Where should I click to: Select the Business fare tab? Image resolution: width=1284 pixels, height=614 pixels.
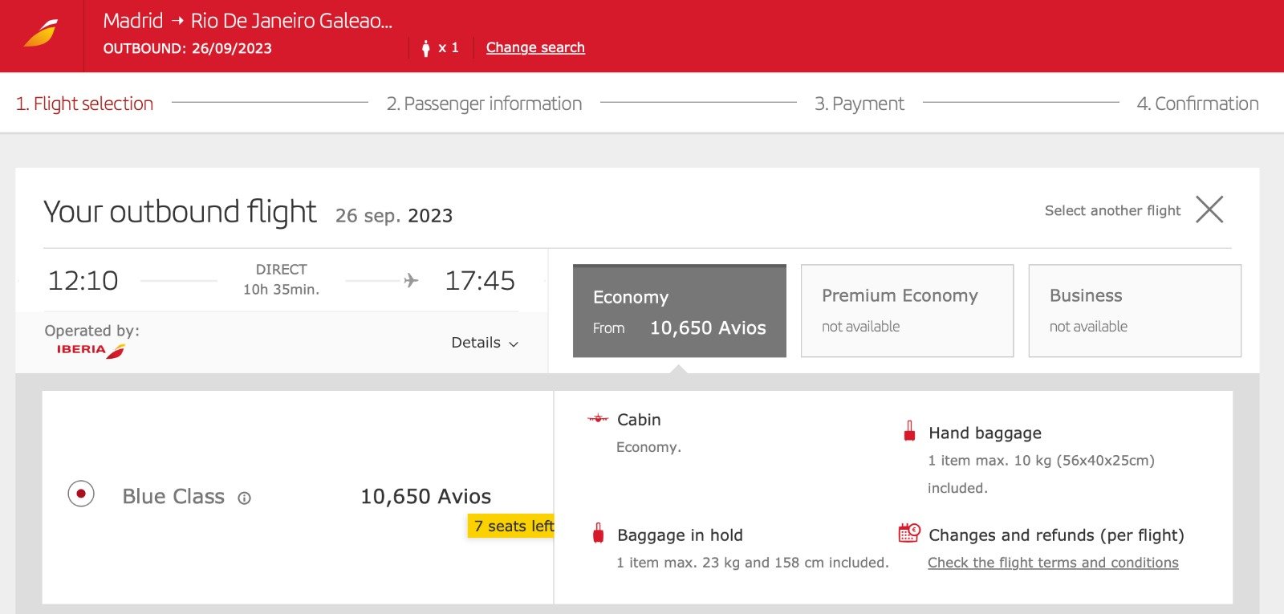pyautogui.click(x=1134, y=311)
